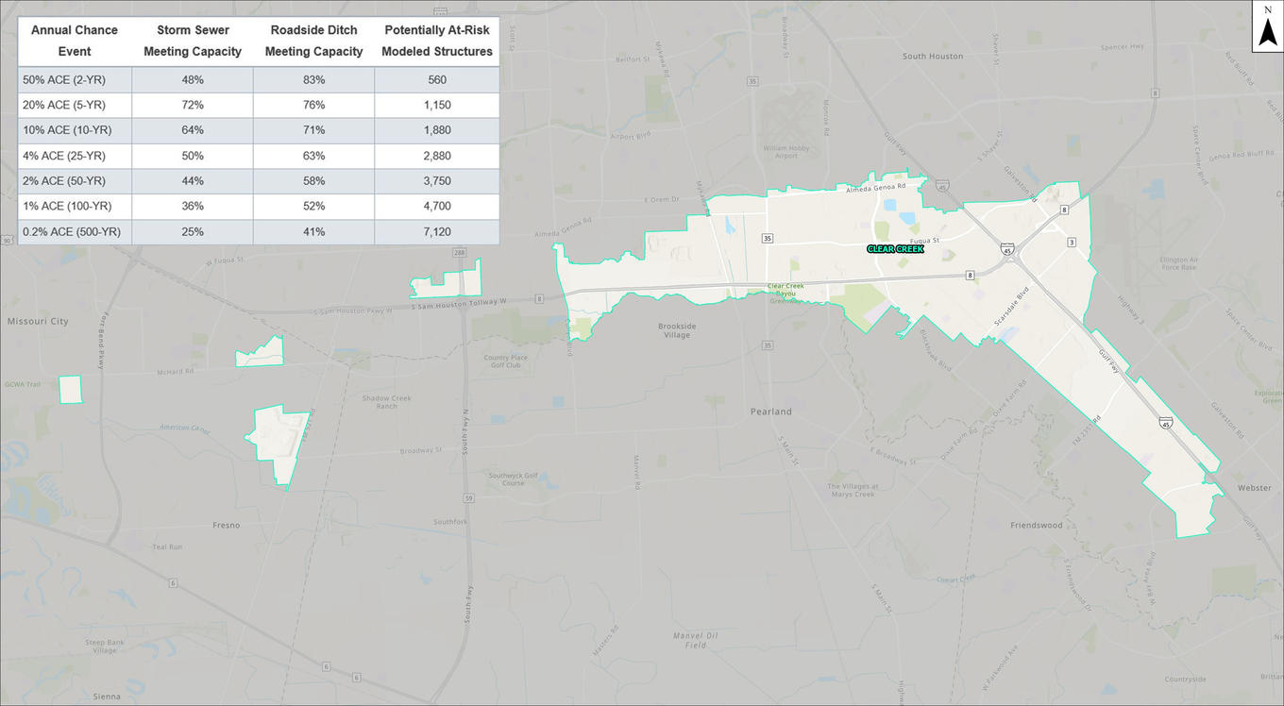
Task: Toggle the CLEAR CREEK watershed label
Action: (x=893, y=249)
